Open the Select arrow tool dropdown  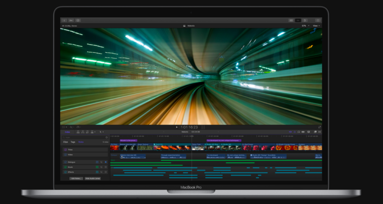[102, 132]
